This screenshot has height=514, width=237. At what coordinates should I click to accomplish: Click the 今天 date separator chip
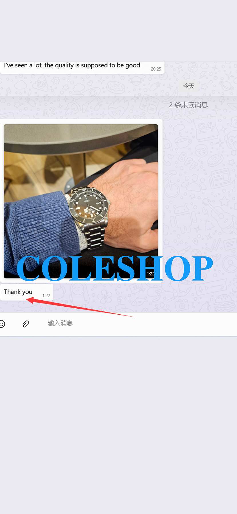coord(189,86)
